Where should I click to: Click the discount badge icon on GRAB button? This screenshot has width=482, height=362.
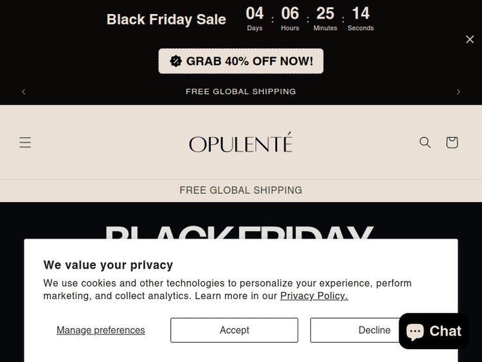(x=175, y=61)
